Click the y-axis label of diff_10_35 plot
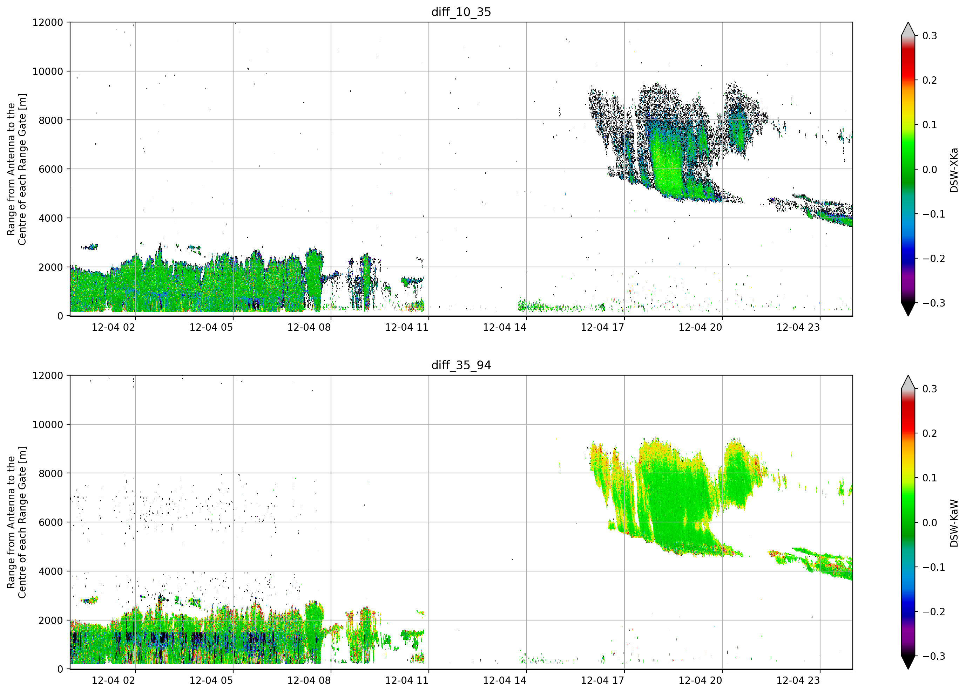The image size is (966, 693). (16, 169)
